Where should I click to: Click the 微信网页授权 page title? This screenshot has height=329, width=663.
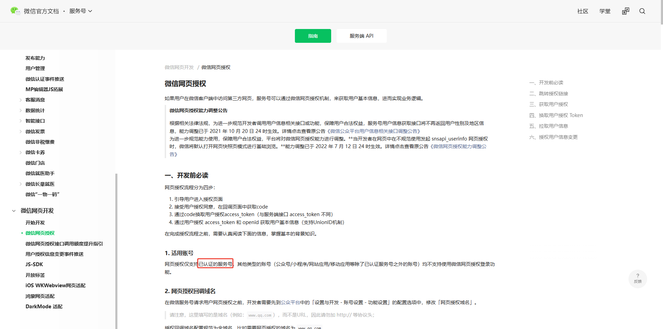[x=185, y=84]
